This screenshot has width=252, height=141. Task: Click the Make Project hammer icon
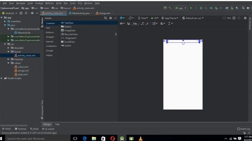[x=170, y=8]
